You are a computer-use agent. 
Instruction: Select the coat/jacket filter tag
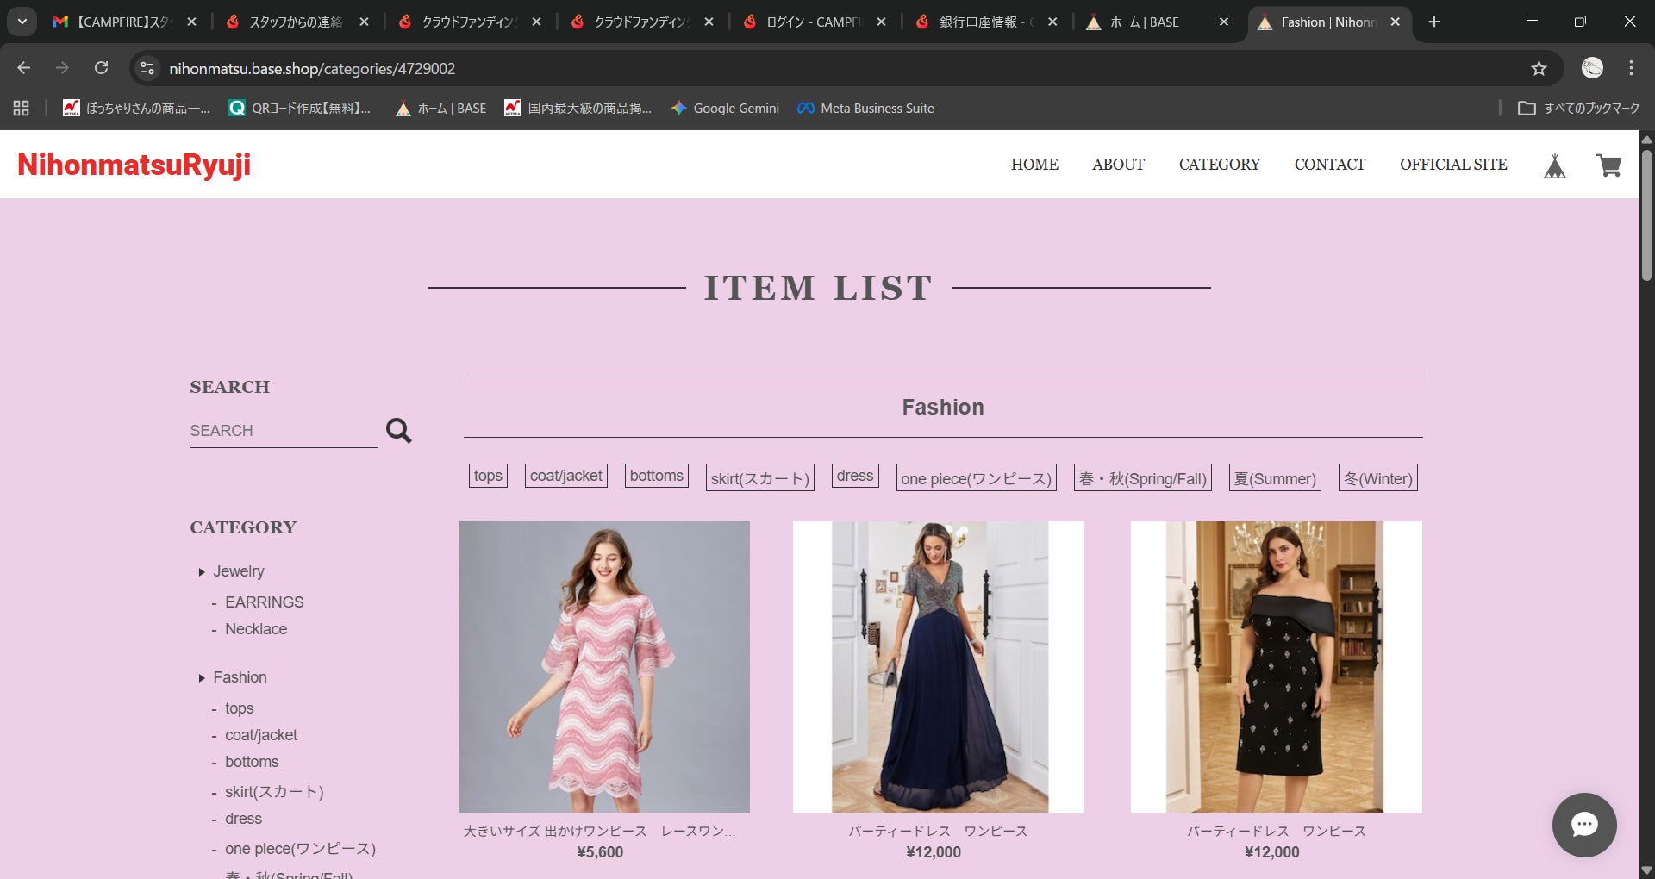[565, 476]
